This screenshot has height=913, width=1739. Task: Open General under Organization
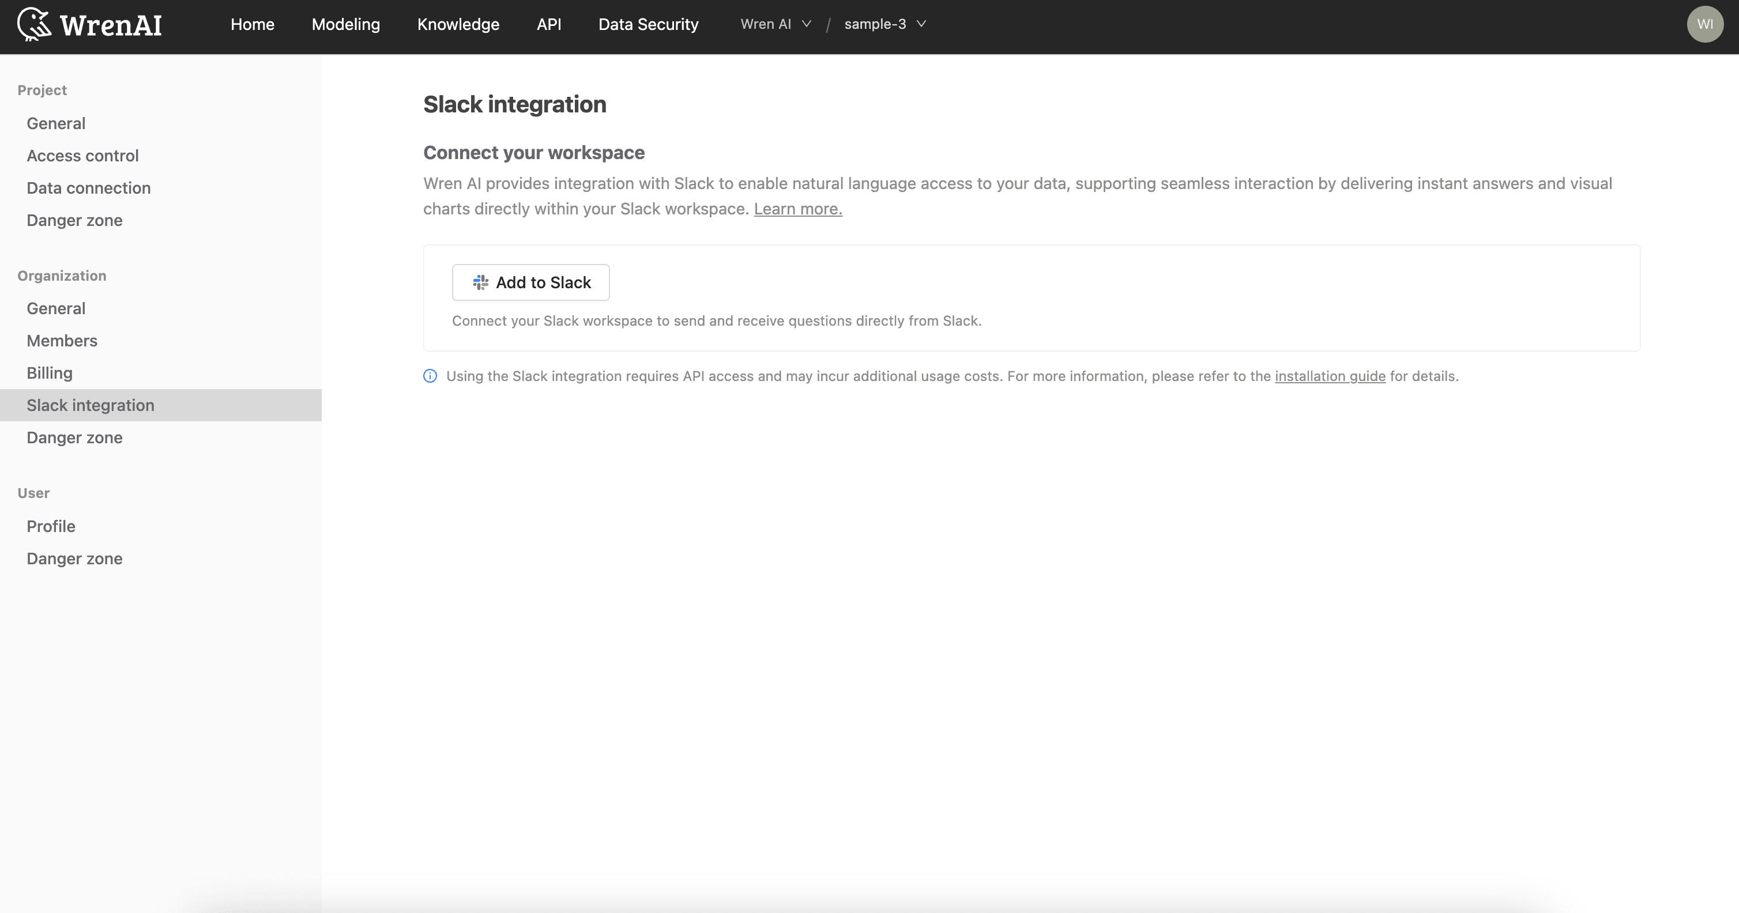pos(56,308)
